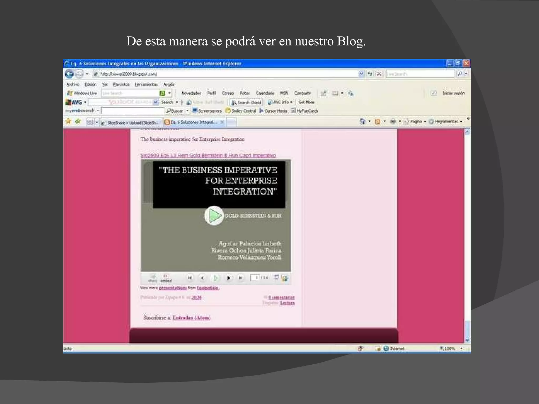The height and width of the screenshot is (404, 539).
Task: Click the slide number field in player
Action: 254,277
